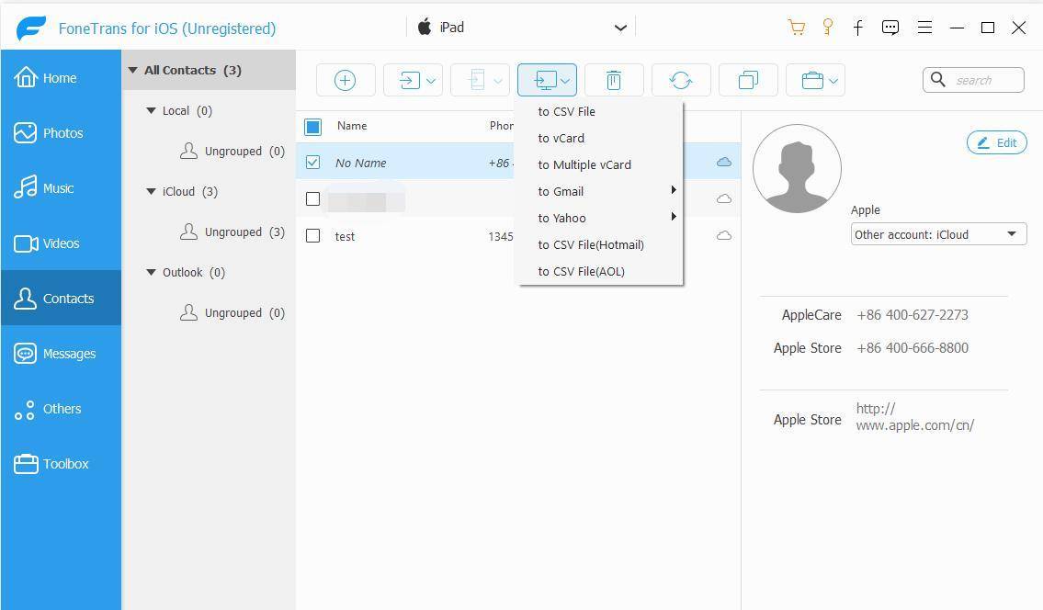This screenshot has width=1043, height=610.
Task: Open the Other account: iCloud combo box
Action: pos(937,234)
